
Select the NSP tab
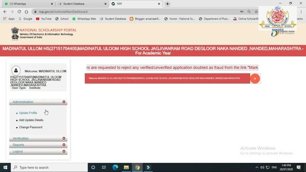(136, 4)
